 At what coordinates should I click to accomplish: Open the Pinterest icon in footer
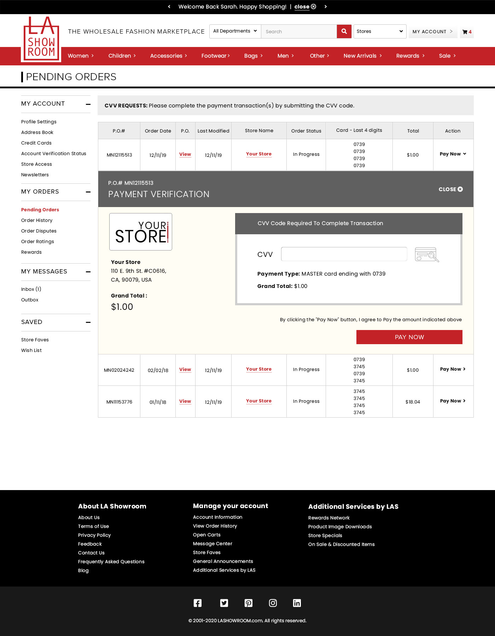[249, 603]
